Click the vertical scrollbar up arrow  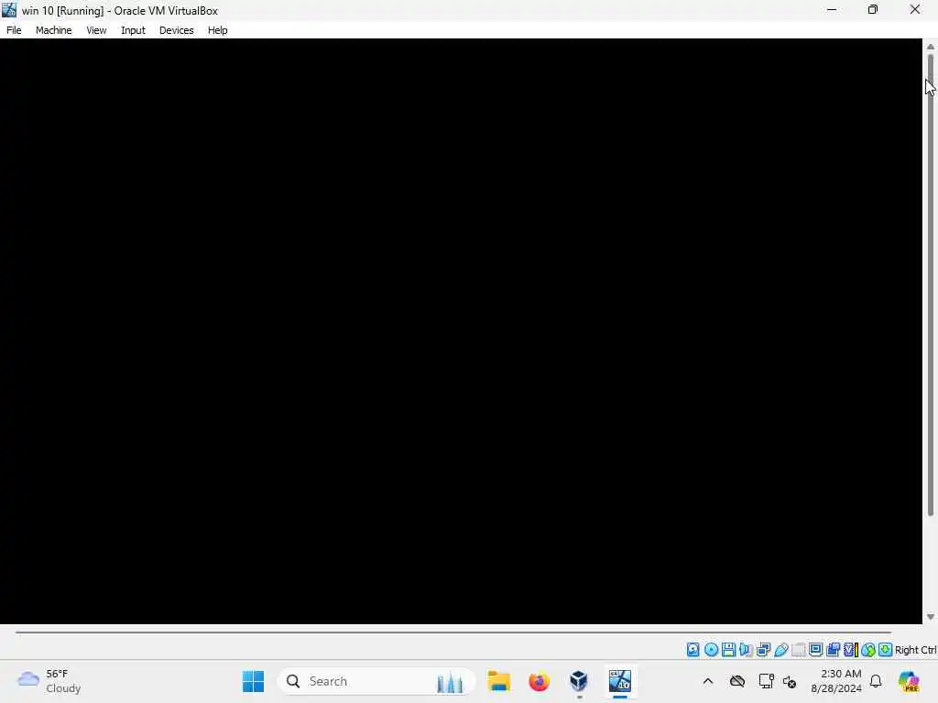931,47
